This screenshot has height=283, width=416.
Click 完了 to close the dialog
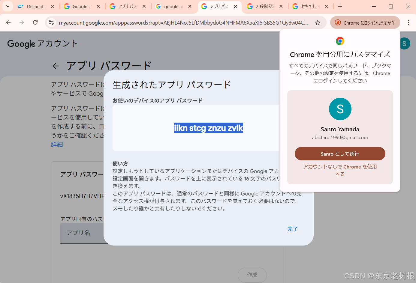[292, 229]
